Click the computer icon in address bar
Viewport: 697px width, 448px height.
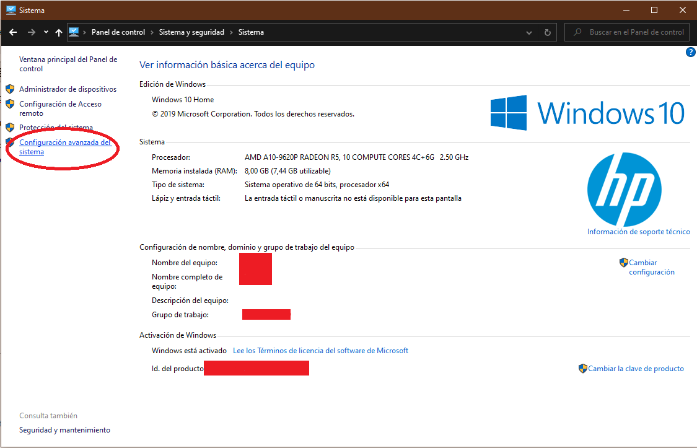point(74,32)
